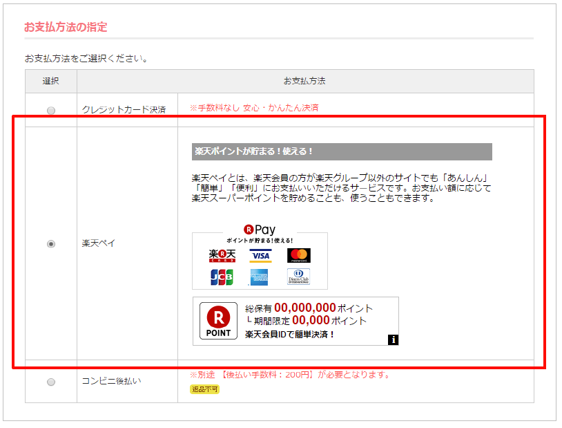The width and height of the screenshot is (562, 428).
Task: Click the grey 楽天ポイントが貯まる banner
Action: click(342, 151)
